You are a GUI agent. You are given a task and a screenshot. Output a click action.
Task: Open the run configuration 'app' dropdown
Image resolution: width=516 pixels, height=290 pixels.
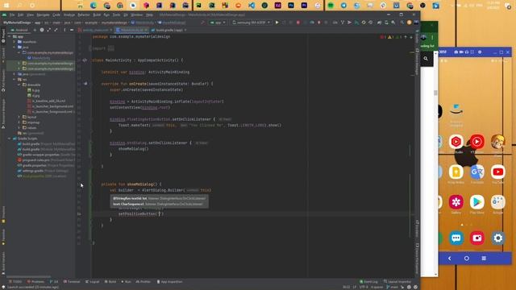click(218, 23)
